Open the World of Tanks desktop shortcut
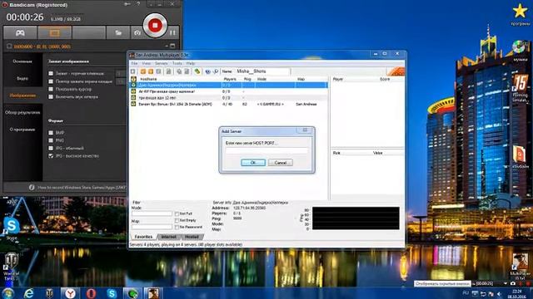533x299 pixels. point(11,266)
